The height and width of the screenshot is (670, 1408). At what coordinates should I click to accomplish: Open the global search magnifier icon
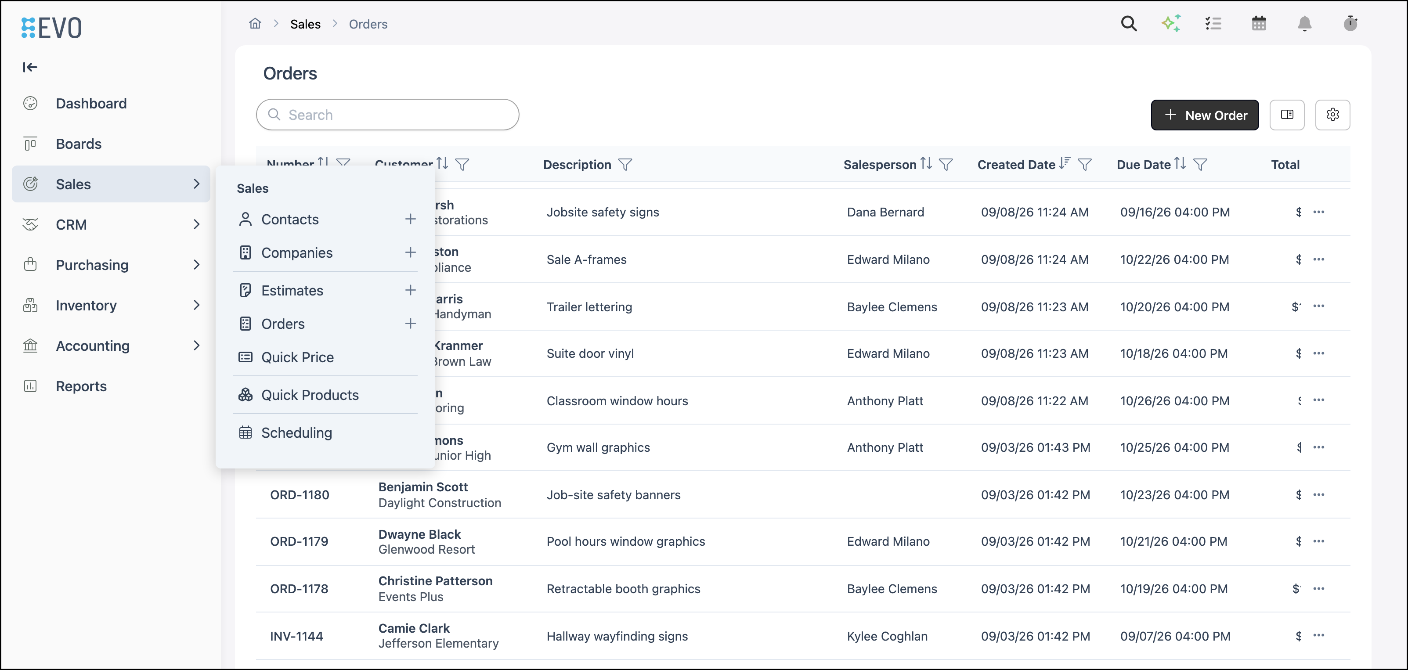[1129, 24]
